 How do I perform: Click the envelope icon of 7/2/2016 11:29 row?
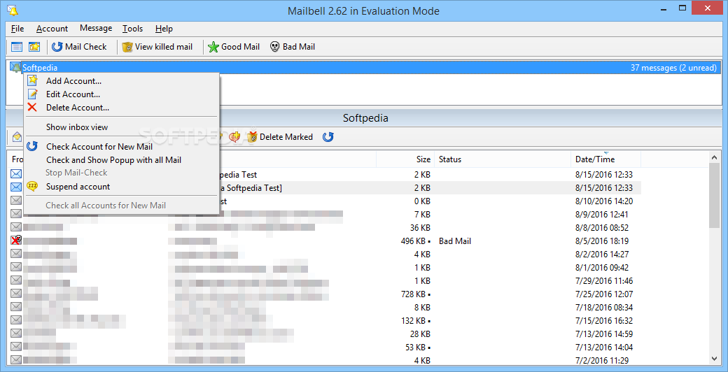(x=16, y=360)
